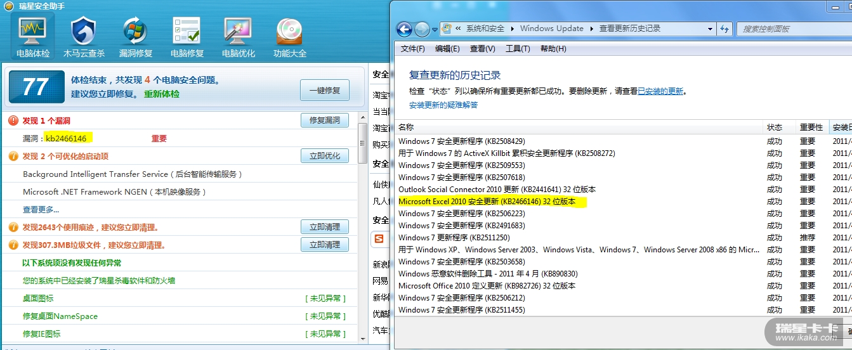Image resolution: width=852 pixels, height=350 pixels.
Task: Click the back arrow in Windows Update window
Action: tap(404, 29)
